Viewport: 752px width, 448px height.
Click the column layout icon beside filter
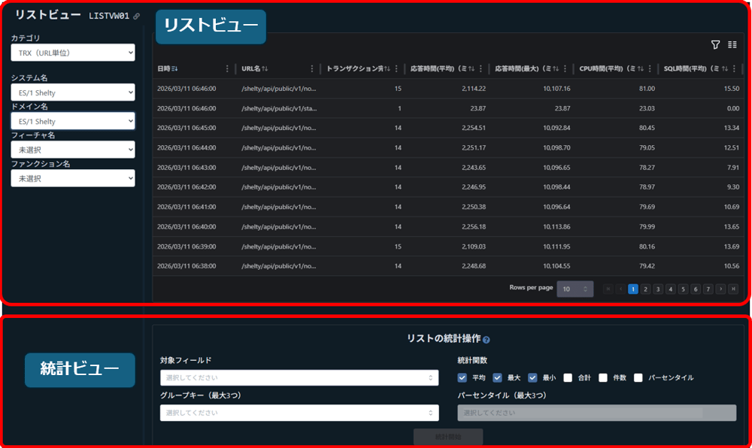732,45
